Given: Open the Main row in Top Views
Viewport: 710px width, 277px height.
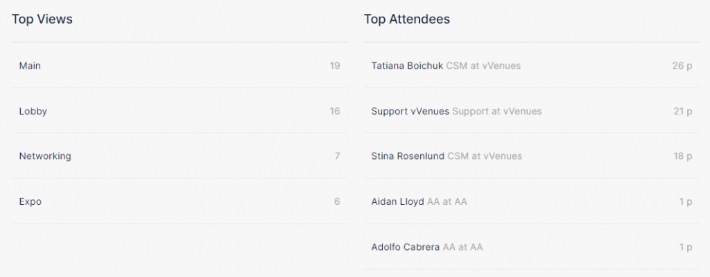Looking at the screenshot, I should (x=180, y=65).
